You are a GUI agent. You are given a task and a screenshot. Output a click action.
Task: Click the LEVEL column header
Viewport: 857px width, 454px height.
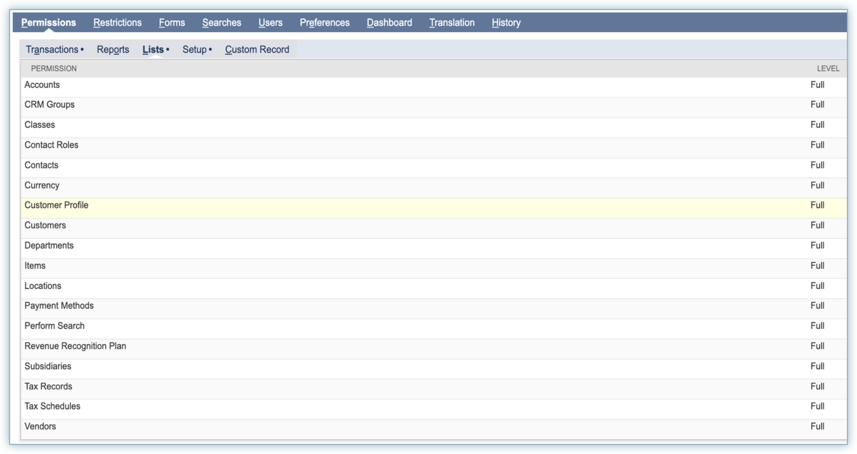coord(827,68)
